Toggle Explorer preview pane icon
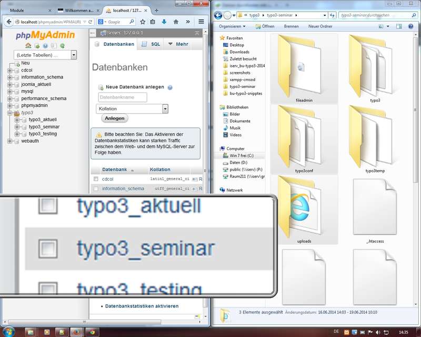421x337 pixels. [399, 26]
